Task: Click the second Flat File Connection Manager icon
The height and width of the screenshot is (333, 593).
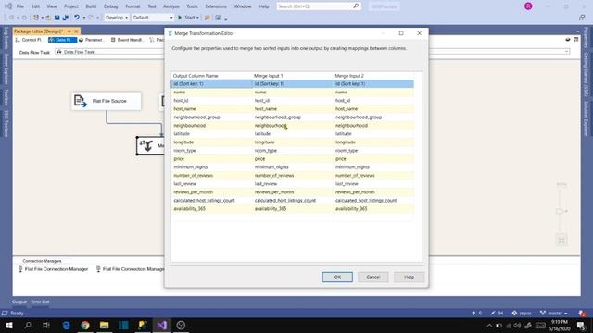Action: (98, 269)
